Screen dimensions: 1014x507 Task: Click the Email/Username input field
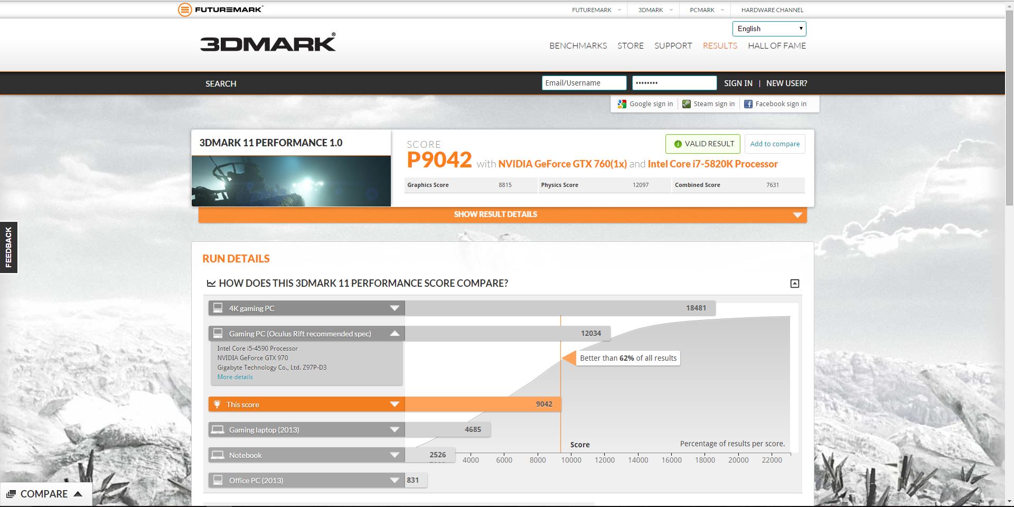tap(584, 83)
